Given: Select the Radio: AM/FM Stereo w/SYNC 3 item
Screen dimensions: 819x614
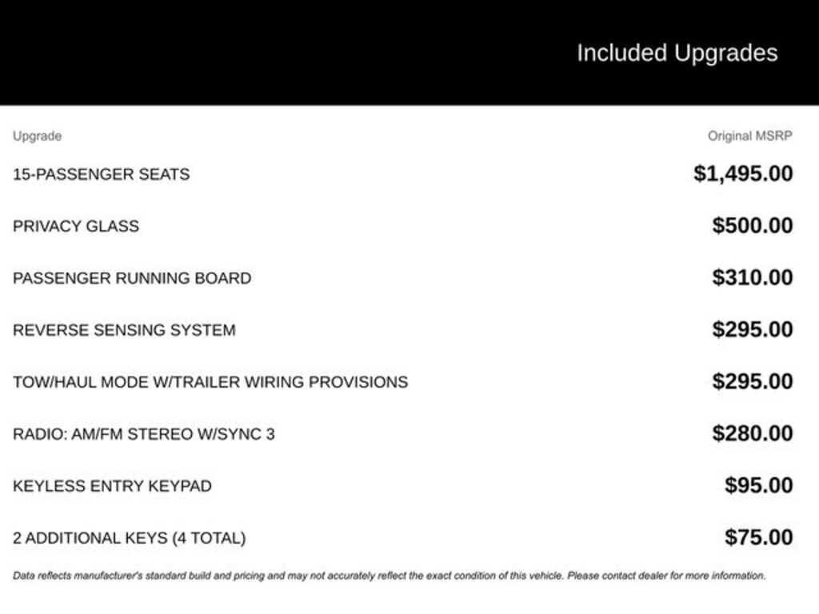Looking at the screenshot, I should coord(144,434).
